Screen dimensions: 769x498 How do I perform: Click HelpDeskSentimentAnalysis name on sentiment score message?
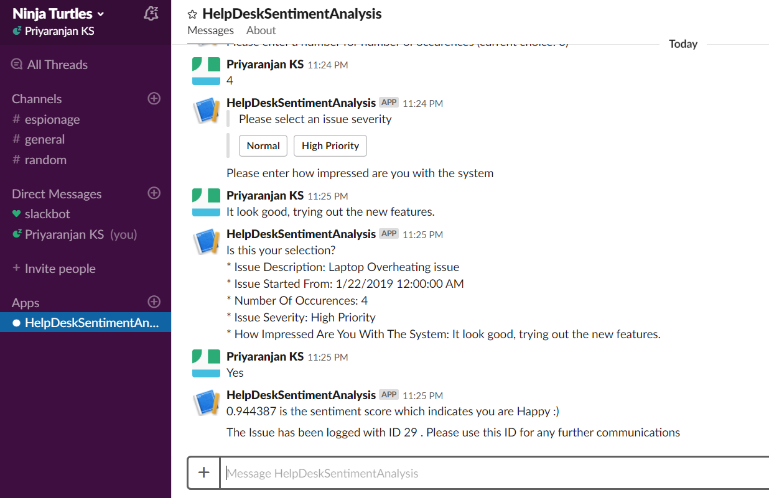click(x=301, y=395)
